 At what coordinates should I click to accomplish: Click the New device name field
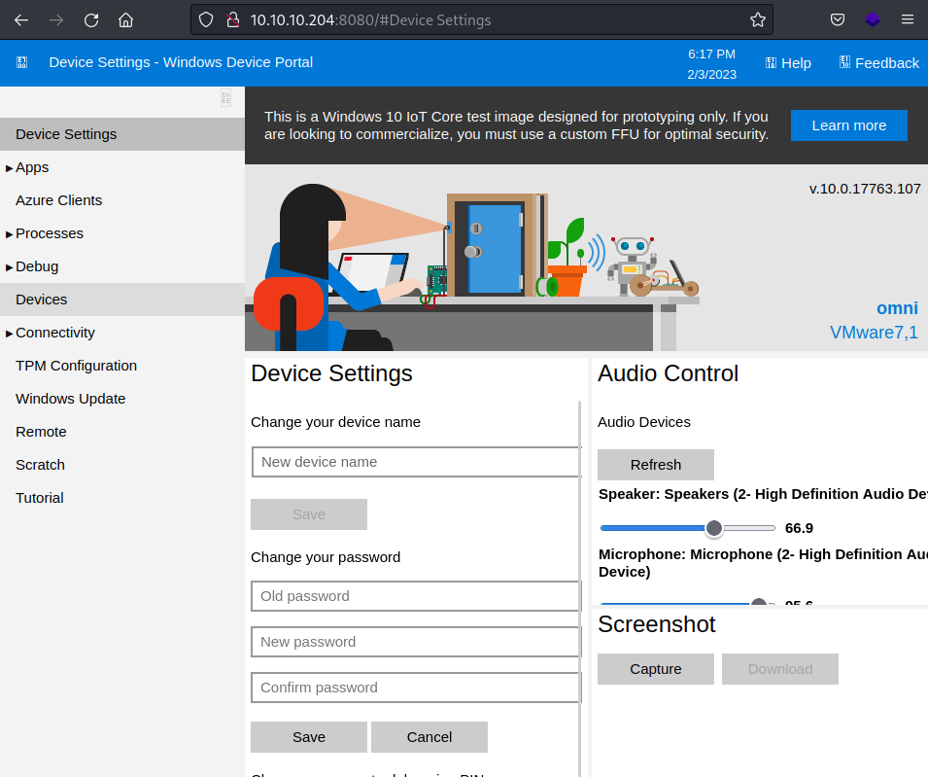(416, 462)
